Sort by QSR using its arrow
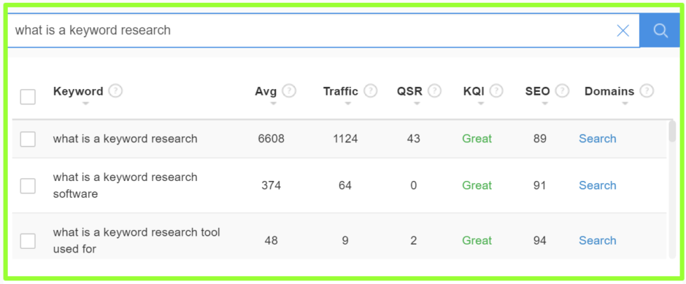Viewport: 686px width, 284px height. coord(417,104)
